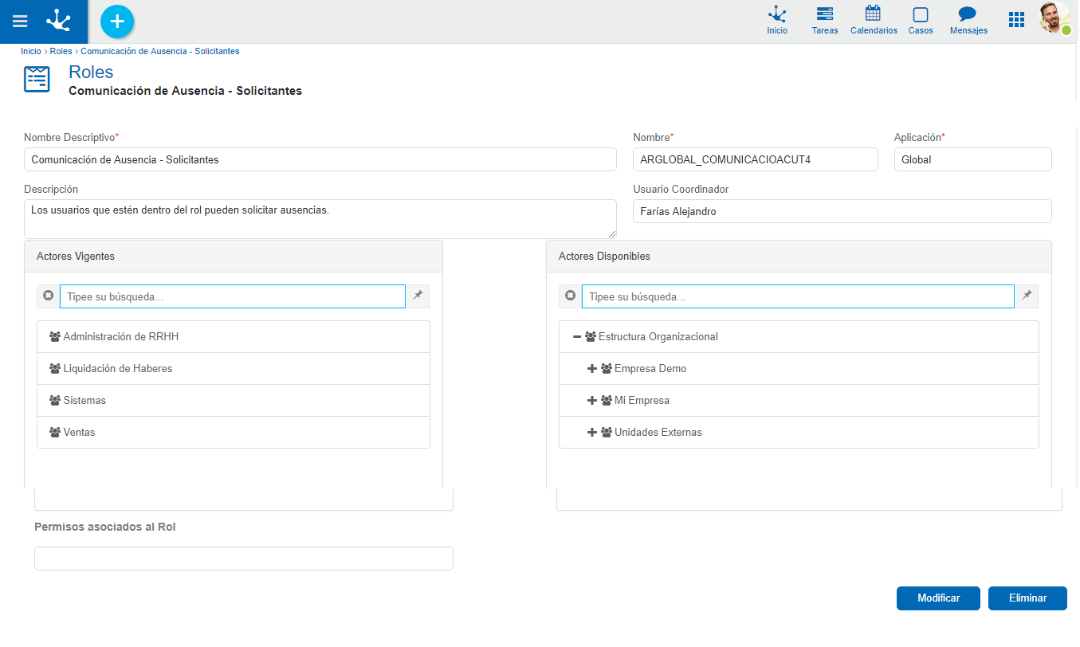Viewport: 1080px width, 647px height.
Task: Click the Roles form icon beside title
Action: click(37, 80)
